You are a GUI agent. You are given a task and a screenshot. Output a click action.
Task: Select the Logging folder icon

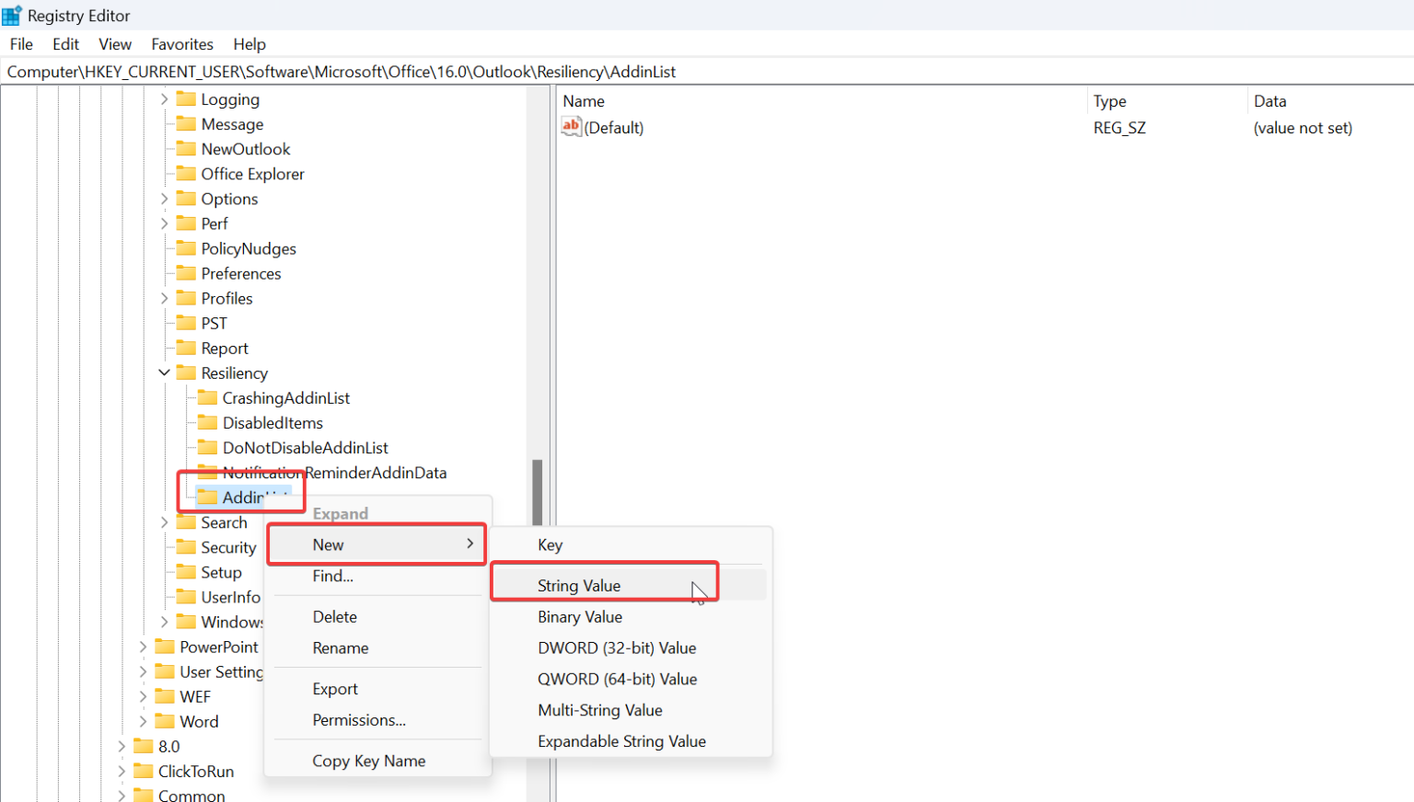click(186, 98)
